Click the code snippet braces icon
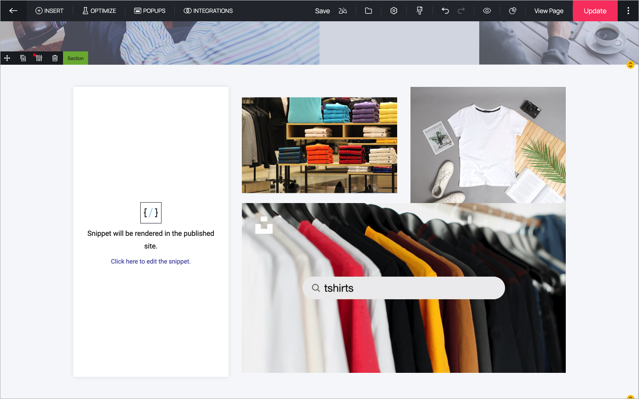The image size is (639, 399). pyautogui.click(x=151, y=213)
